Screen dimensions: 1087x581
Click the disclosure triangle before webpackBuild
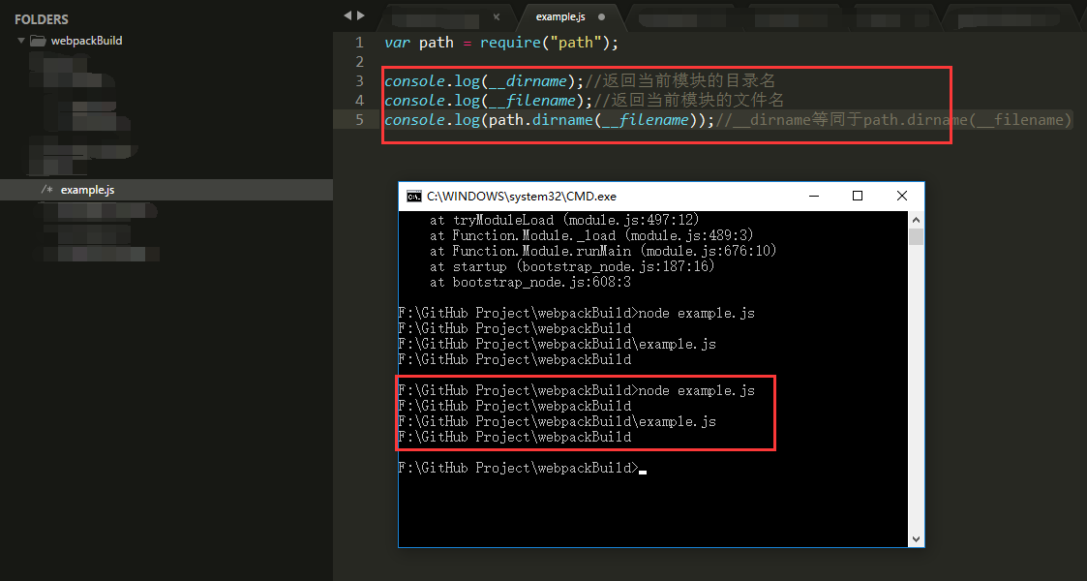tap(19, 40)
